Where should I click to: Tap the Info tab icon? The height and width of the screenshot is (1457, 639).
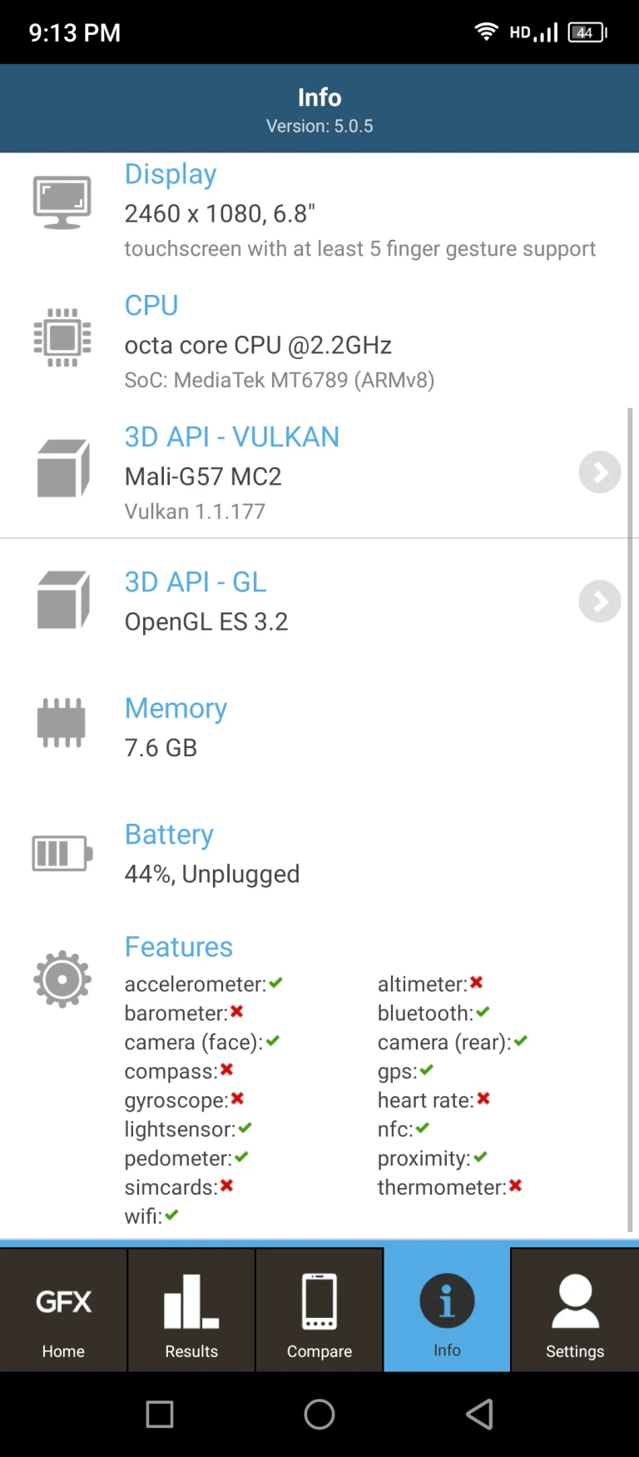coord(447,1300)
